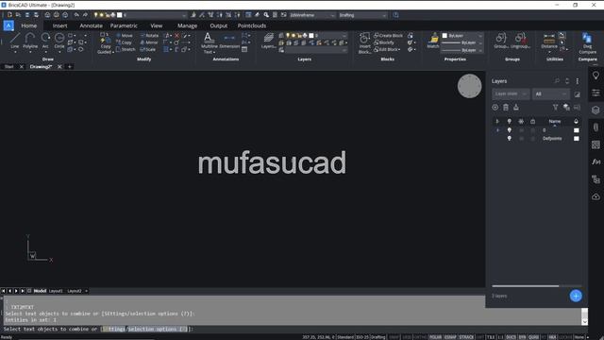
Task: Select the Line draw tool
Action: coord(15,41)
